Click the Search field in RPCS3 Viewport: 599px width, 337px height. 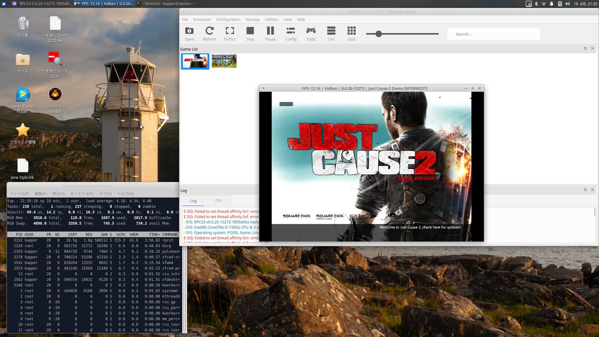(494, 34)
